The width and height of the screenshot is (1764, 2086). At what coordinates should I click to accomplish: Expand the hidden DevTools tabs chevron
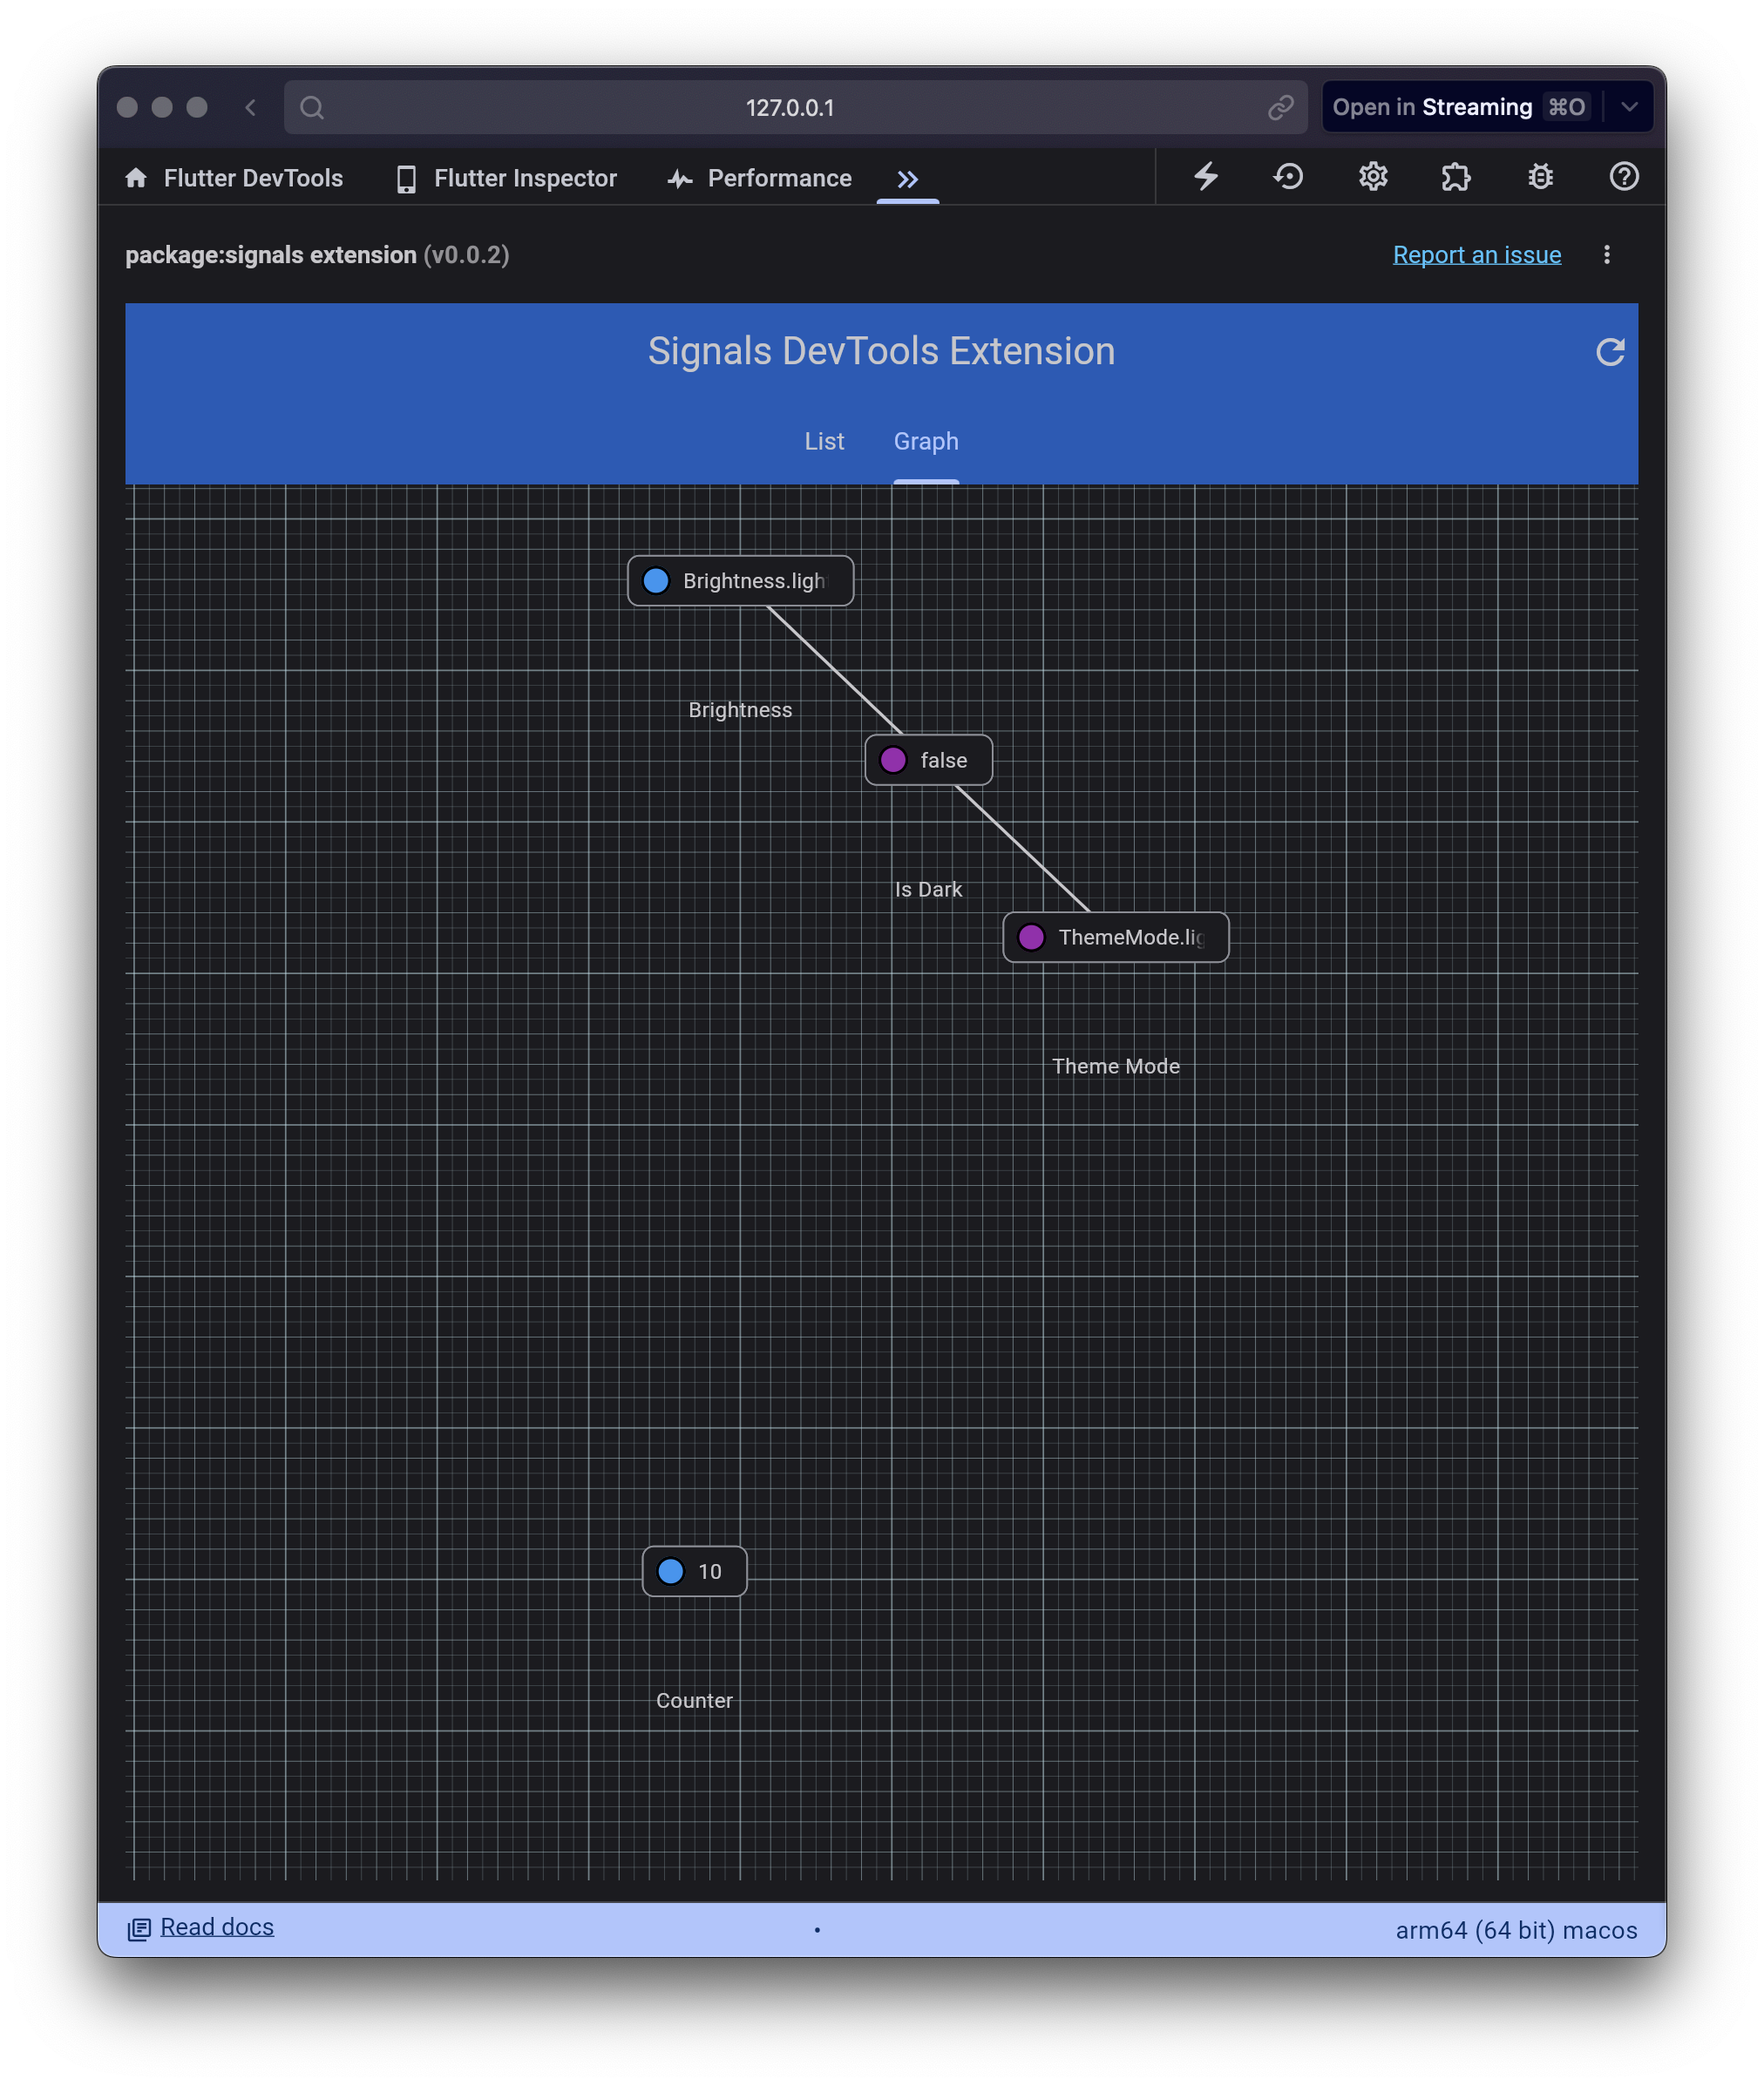(907, 179)
